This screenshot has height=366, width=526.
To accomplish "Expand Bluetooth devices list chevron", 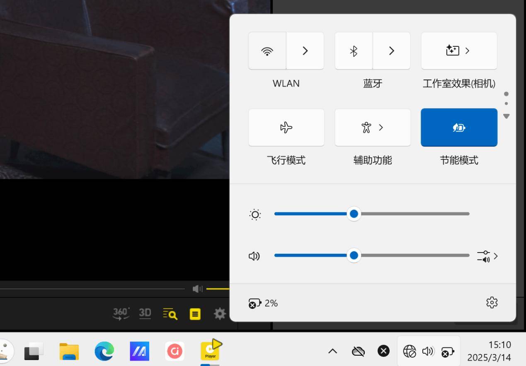I will [391, 51].
